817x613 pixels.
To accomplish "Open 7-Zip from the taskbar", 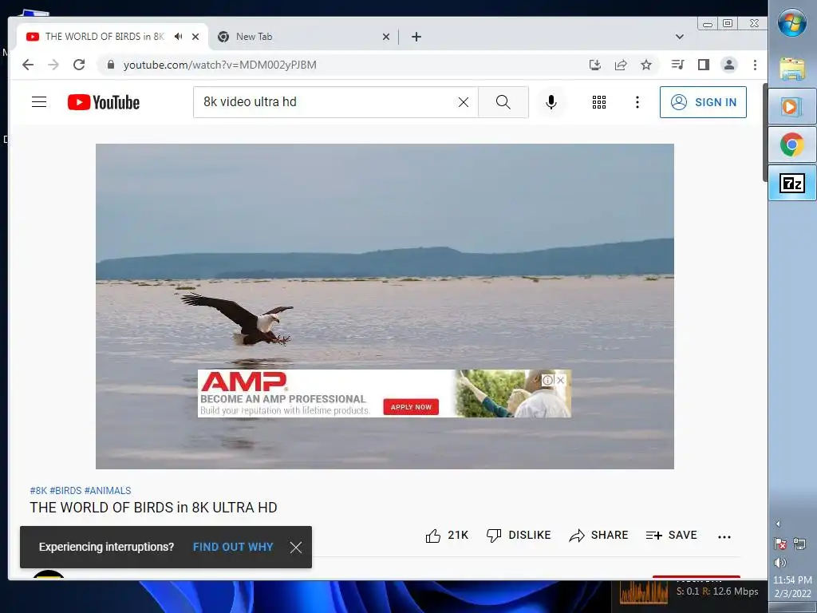I will point(792,183).
